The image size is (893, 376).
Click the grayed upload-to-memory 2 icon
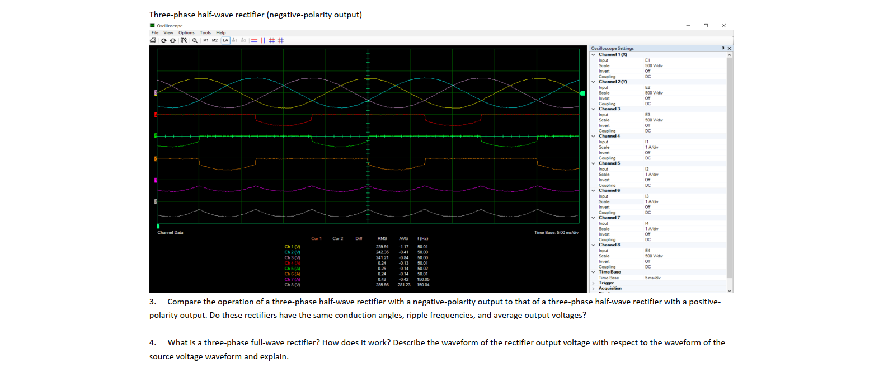pyautogui.click(x=244, y=40)
